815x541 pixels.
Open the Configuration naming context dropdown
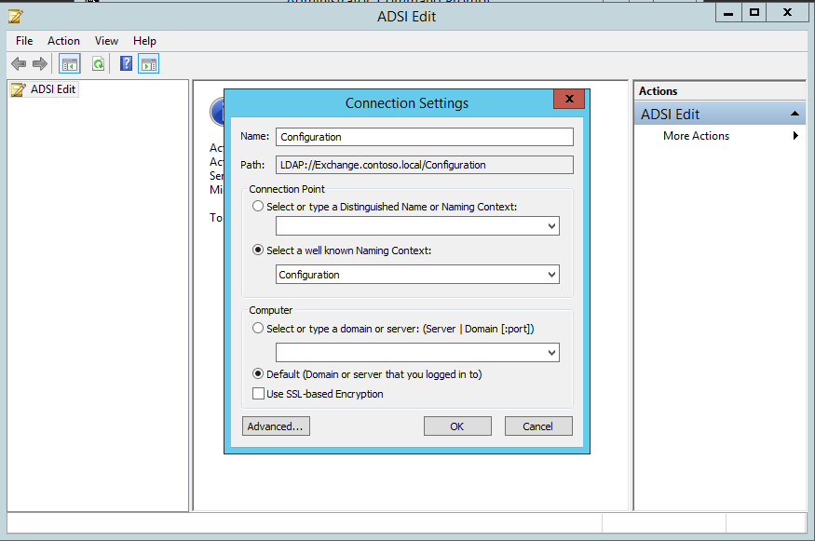pos(551,275)
